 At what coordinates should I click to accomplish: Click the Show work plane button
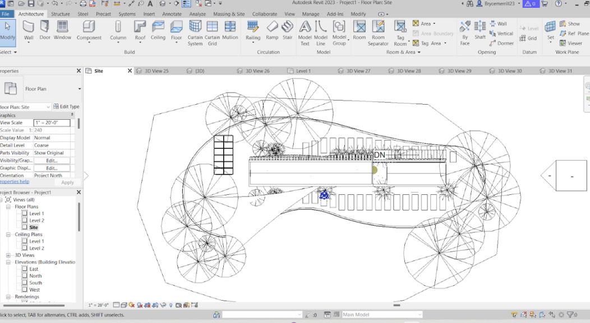[569, 24]
